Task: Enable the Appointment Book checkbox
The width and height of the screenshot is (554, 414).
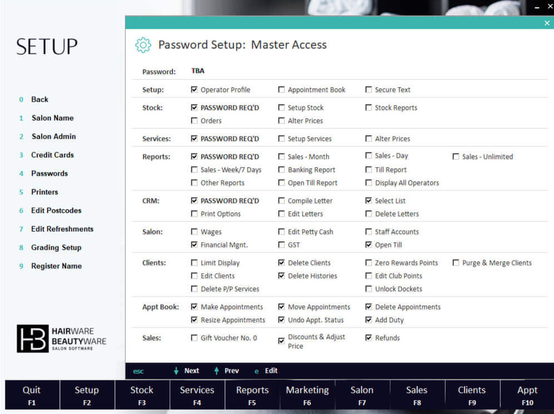Action: (x=281, y=89)
